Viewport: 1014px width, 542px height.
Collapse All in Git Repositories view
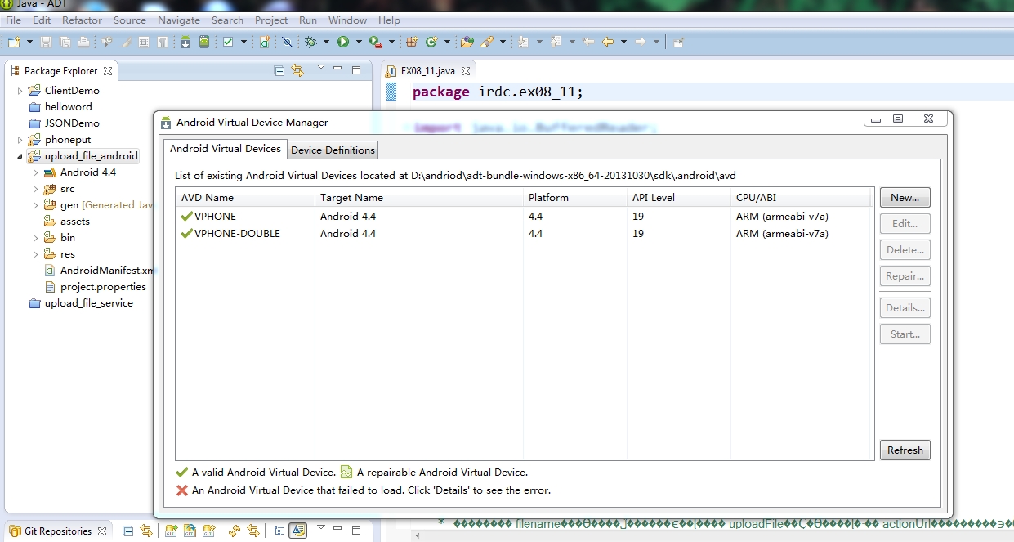(127, 531)
